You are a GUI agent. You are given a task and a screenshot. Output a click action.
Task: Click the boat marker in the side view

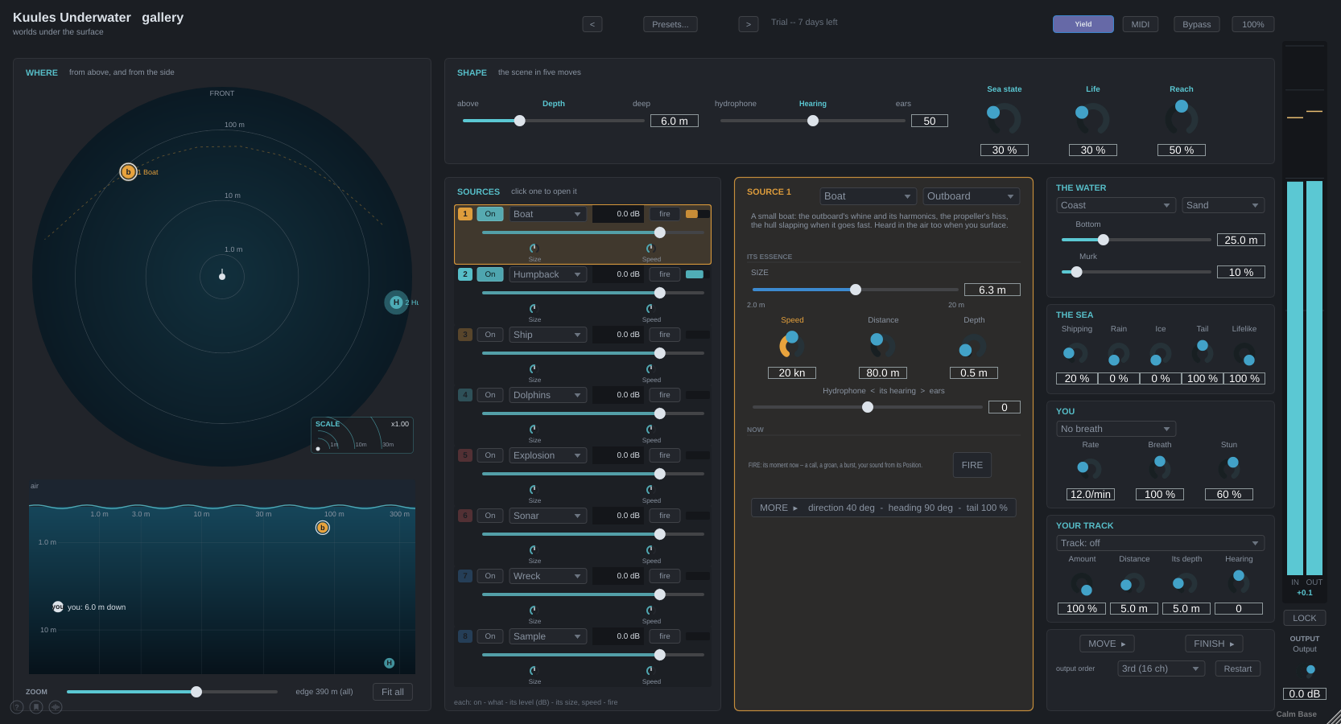click(x=323, y=528)
